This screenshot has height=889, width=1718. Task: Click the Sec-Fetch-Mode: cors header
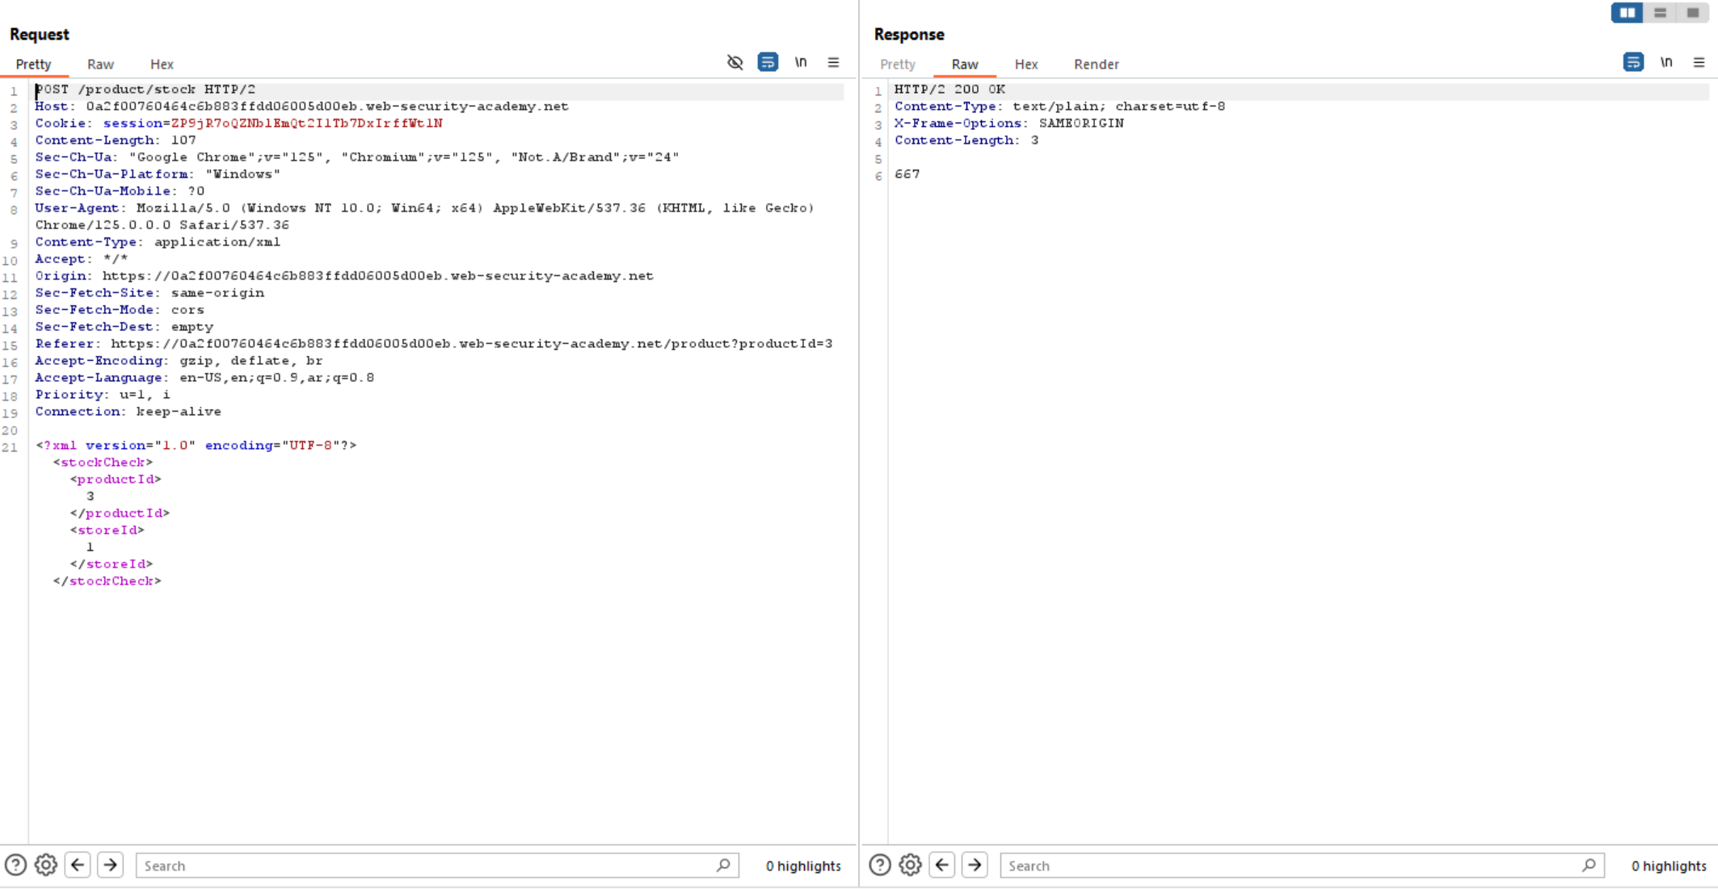click(120, 310)
